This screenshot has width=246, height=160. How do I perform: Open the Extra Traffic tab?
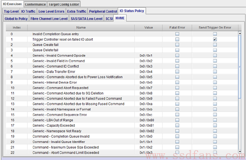pyautogui.click(x=77, y=12)
